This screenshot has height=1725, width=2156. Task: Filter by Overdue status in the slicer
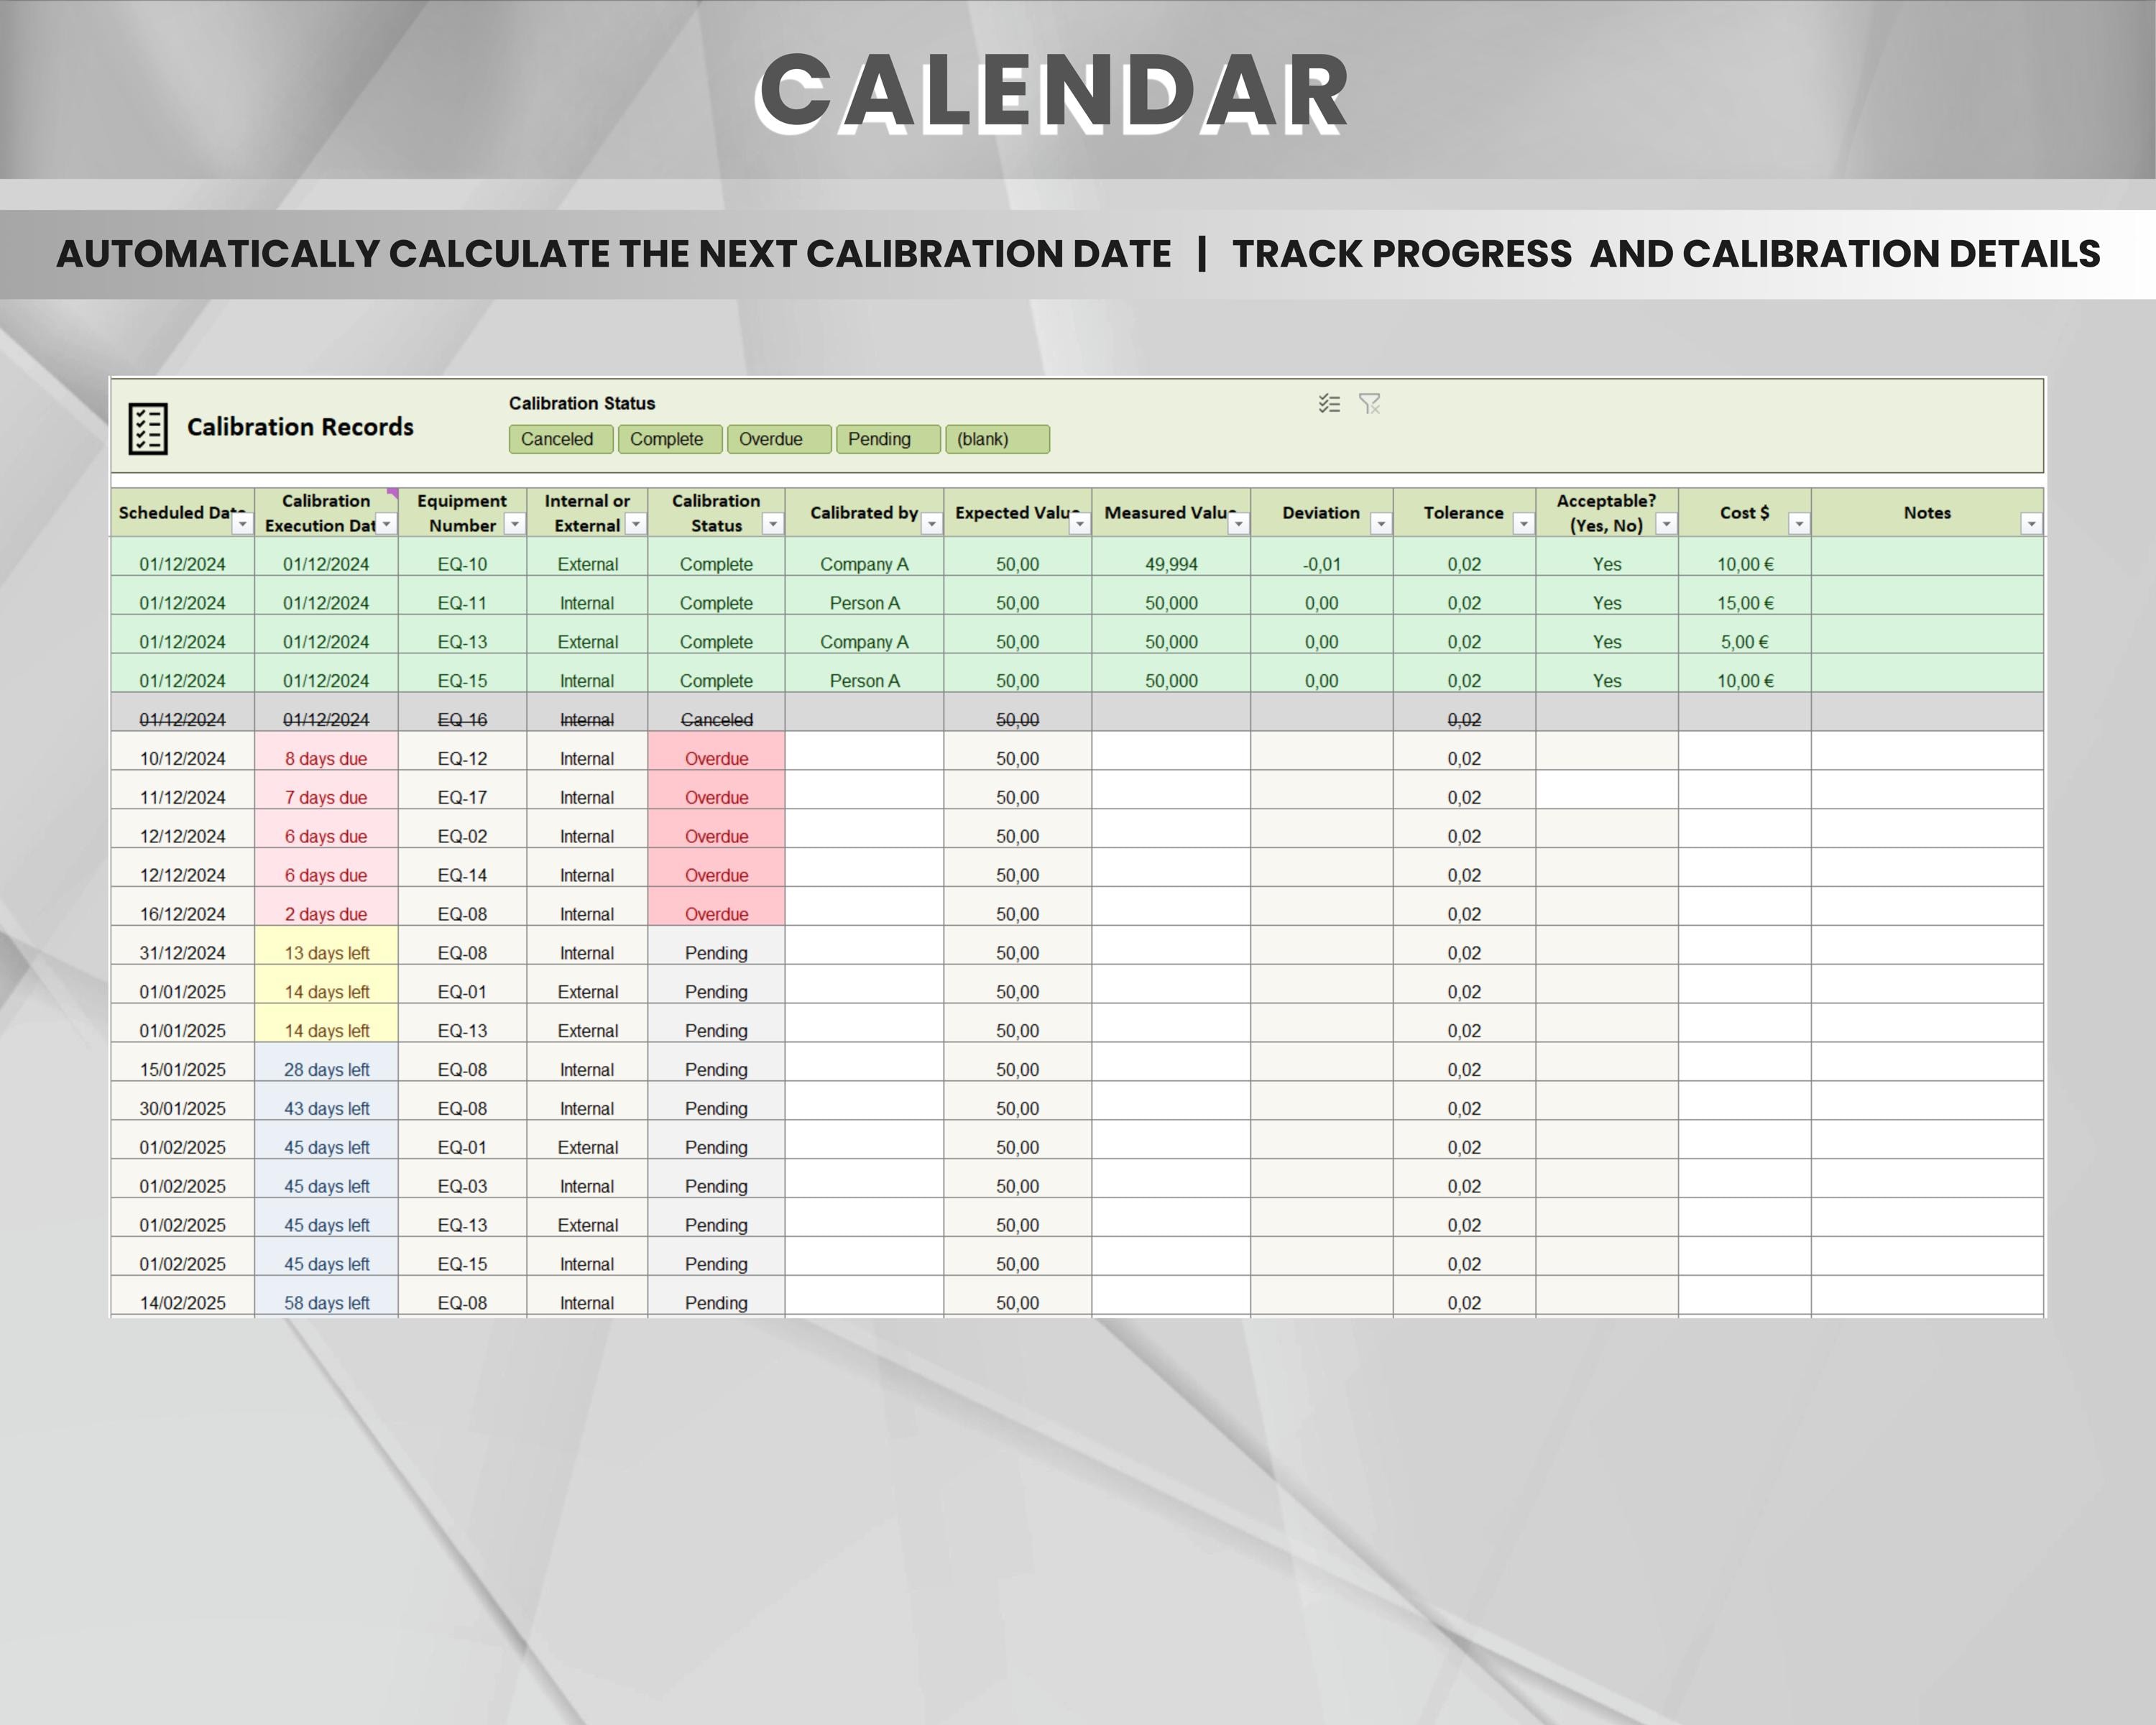click(x=779, y=439)
